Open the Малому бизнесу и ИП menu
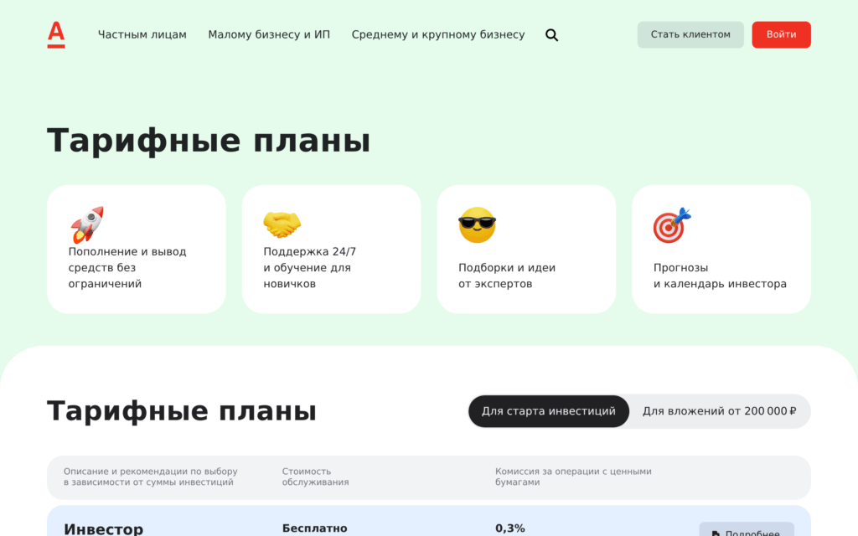858x536 pixels. coord(269,34)
